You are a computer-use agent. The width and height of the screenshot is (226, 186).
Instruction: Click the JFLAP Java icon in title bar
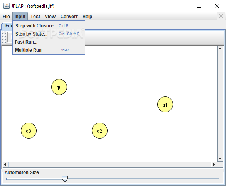[7, 6]
